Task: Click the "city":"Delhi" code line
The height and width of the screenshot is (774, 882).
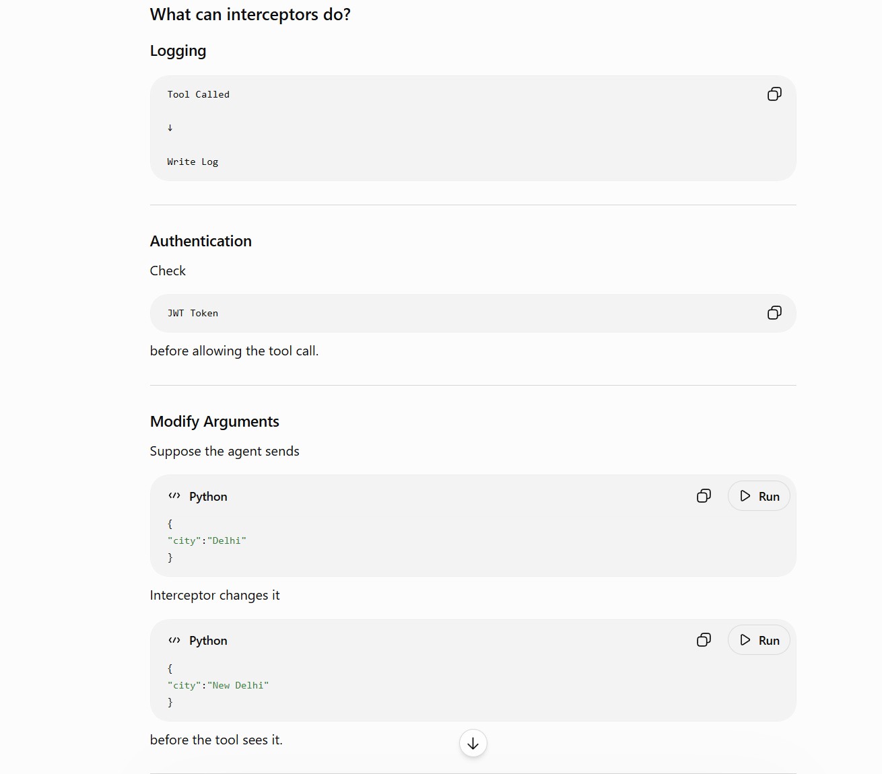Action: [207, 540]
